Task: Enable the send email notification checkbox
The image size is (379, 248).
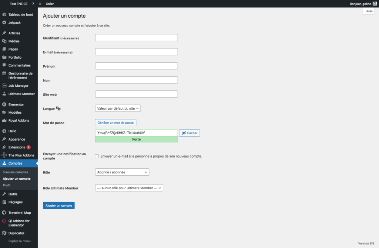Action: (x=97, y=156)
